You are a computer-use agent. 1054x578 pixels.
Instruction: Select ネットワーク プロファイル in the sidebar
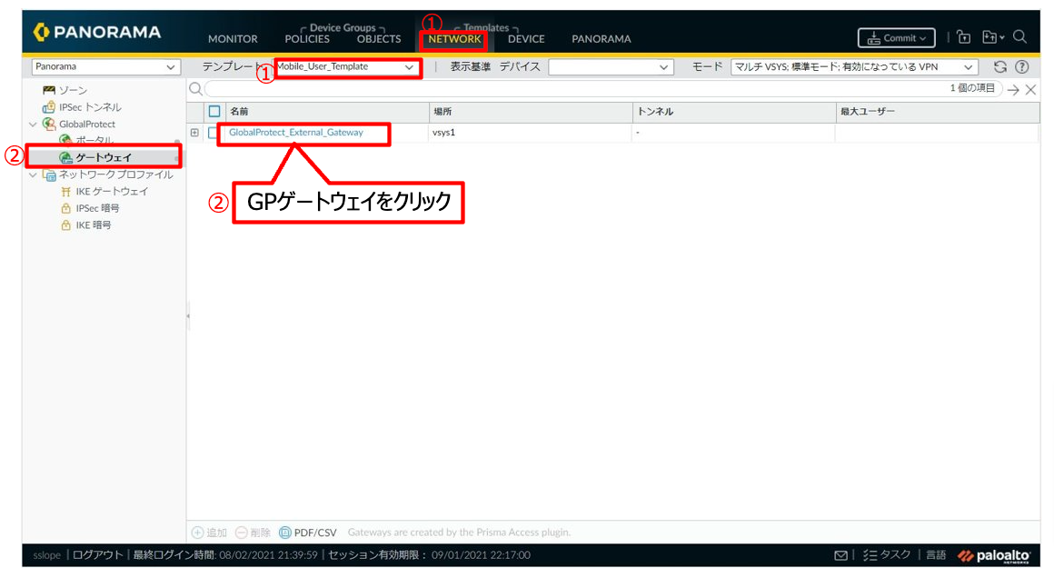pyautogui.click(x=115, y=174)
